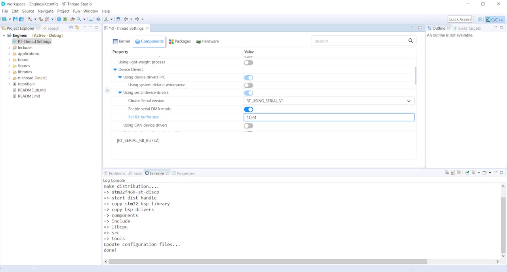The width and height of the screenshot is (507, 272).
Task: Switch to the Packages tab
Action: tap(179, 41)
